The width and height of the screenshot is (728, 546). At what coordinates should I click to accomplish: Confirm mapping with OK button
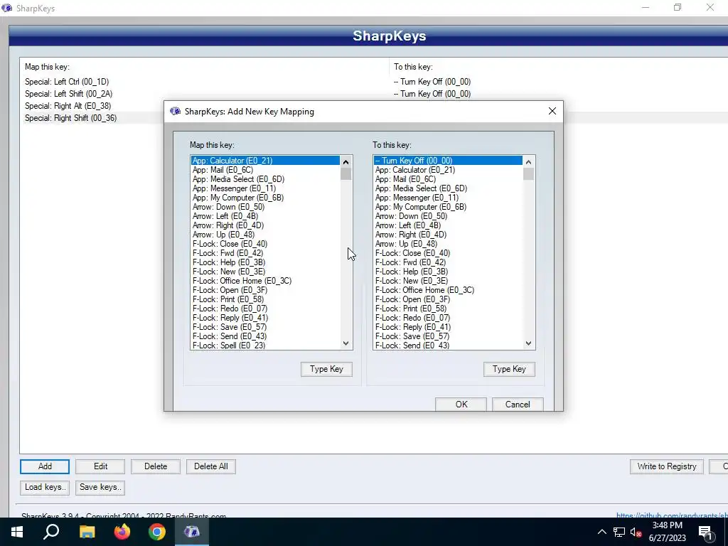coord(461,404)
